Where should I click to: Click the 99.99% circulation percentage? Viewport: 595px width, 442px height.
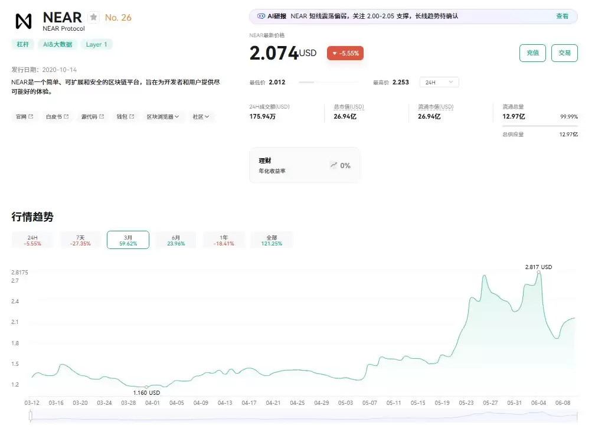pos(569,116)
